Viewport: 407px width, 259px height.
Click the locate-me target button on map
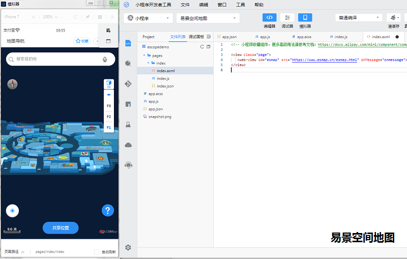tap(12, 211)
